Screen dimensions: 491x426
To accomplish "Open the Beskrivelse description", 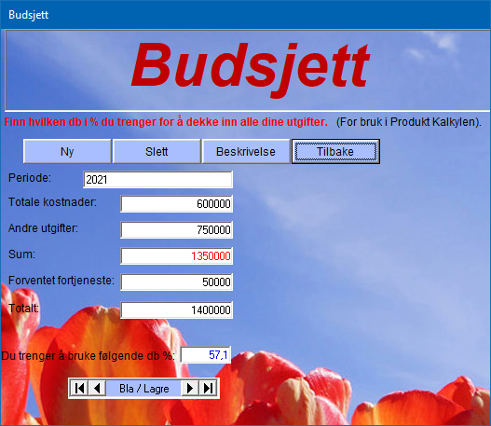I will coord(246,152).
